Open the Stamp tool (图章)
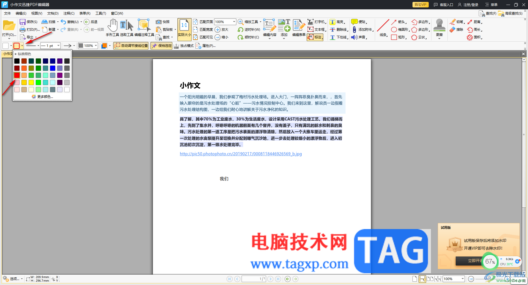528x285 pixels. (x=439, y=28)
